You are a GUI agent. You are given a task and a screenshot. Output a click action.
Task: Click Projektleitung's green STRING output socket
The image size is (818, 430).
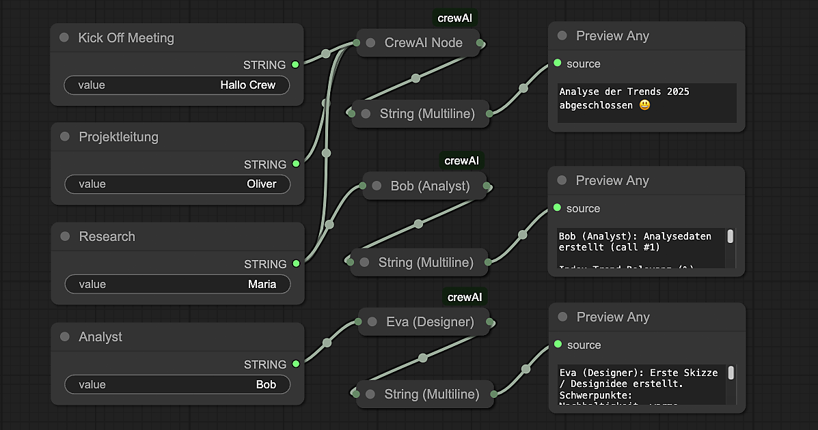tap(295, 164)
